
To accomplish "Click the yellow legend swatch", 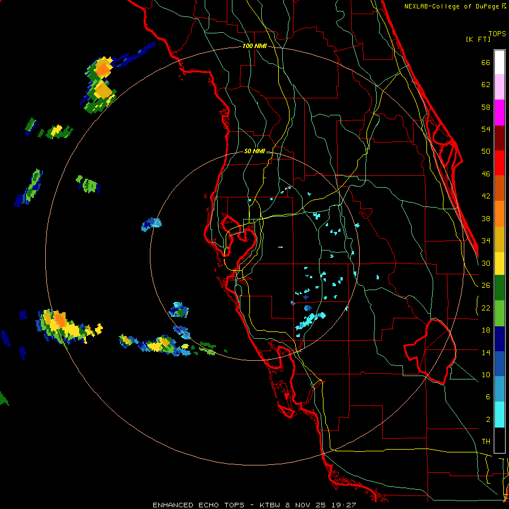I will pos(499,264).
